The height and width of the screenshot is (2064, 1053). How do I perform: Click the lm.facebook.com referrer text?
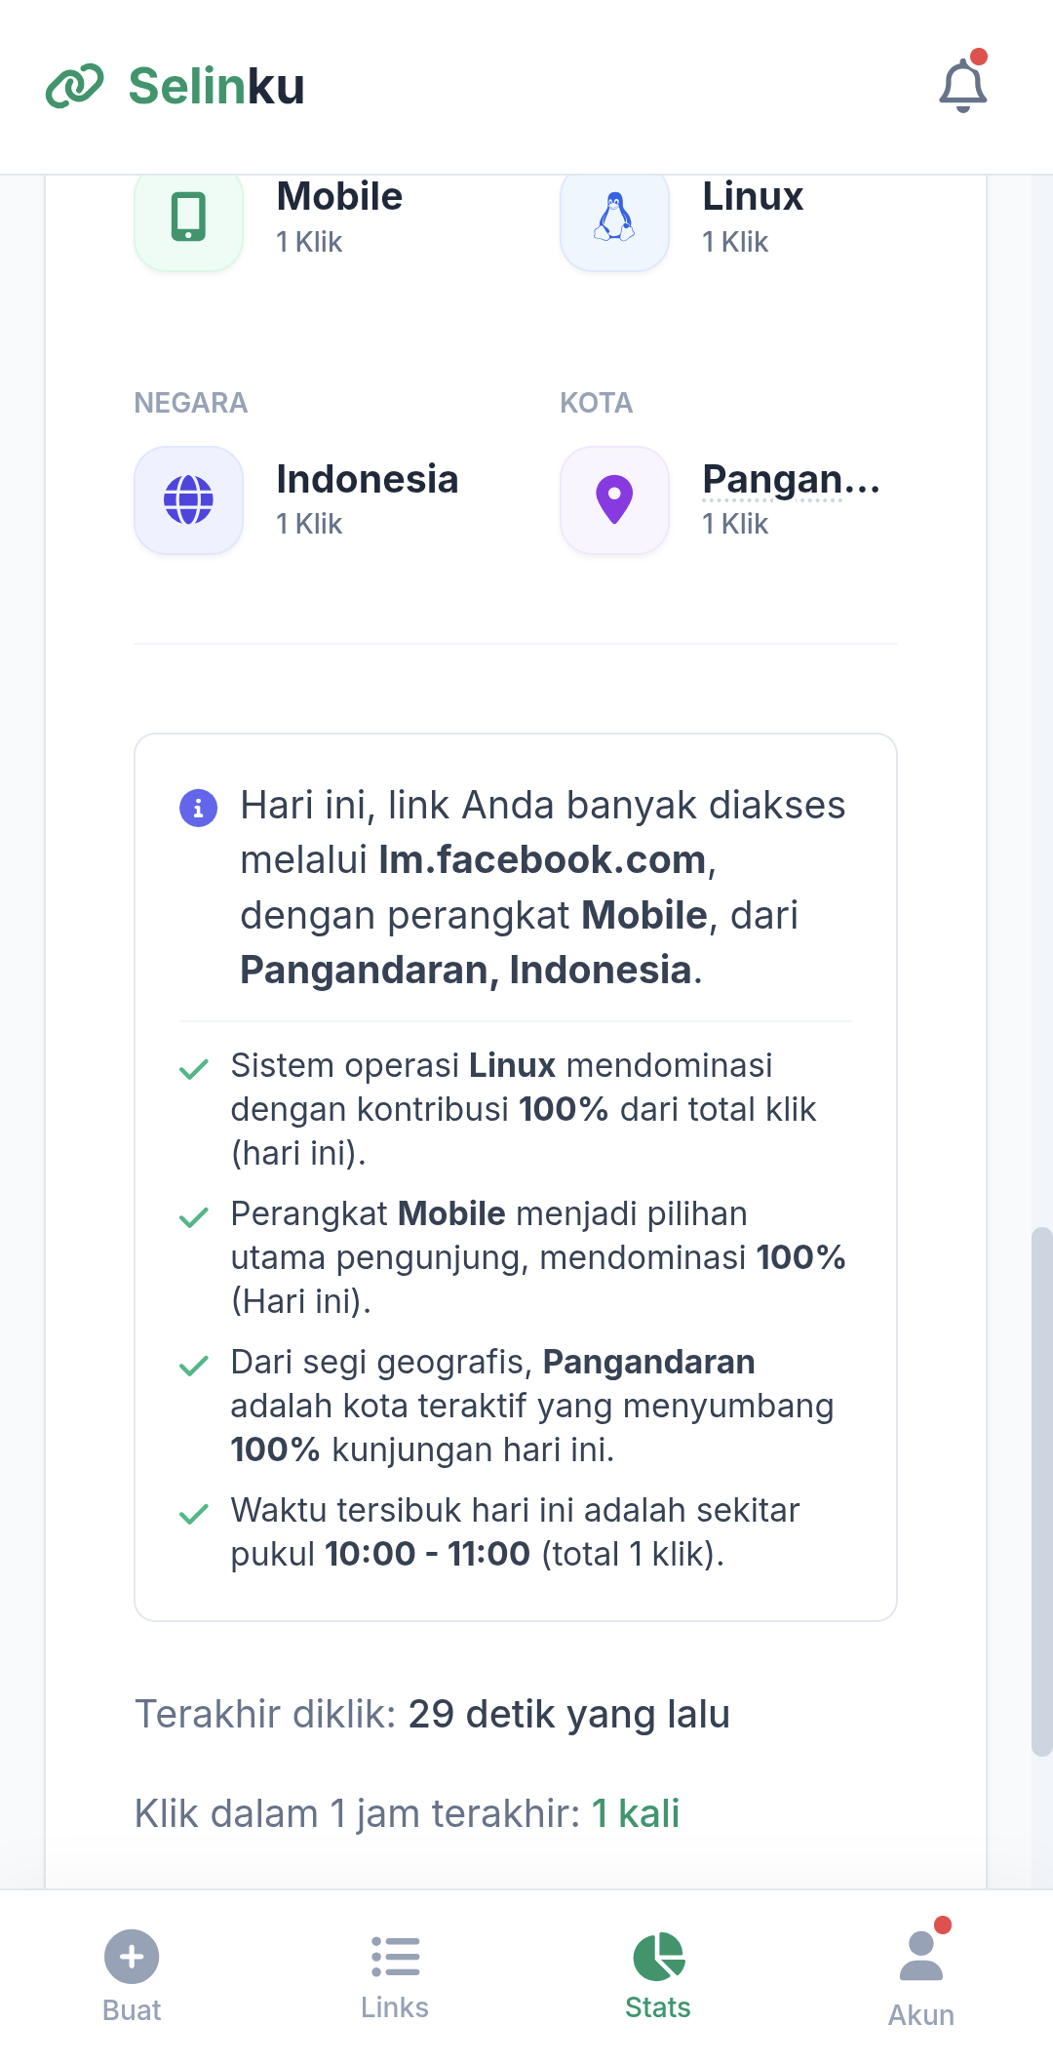tap(542, 860)
